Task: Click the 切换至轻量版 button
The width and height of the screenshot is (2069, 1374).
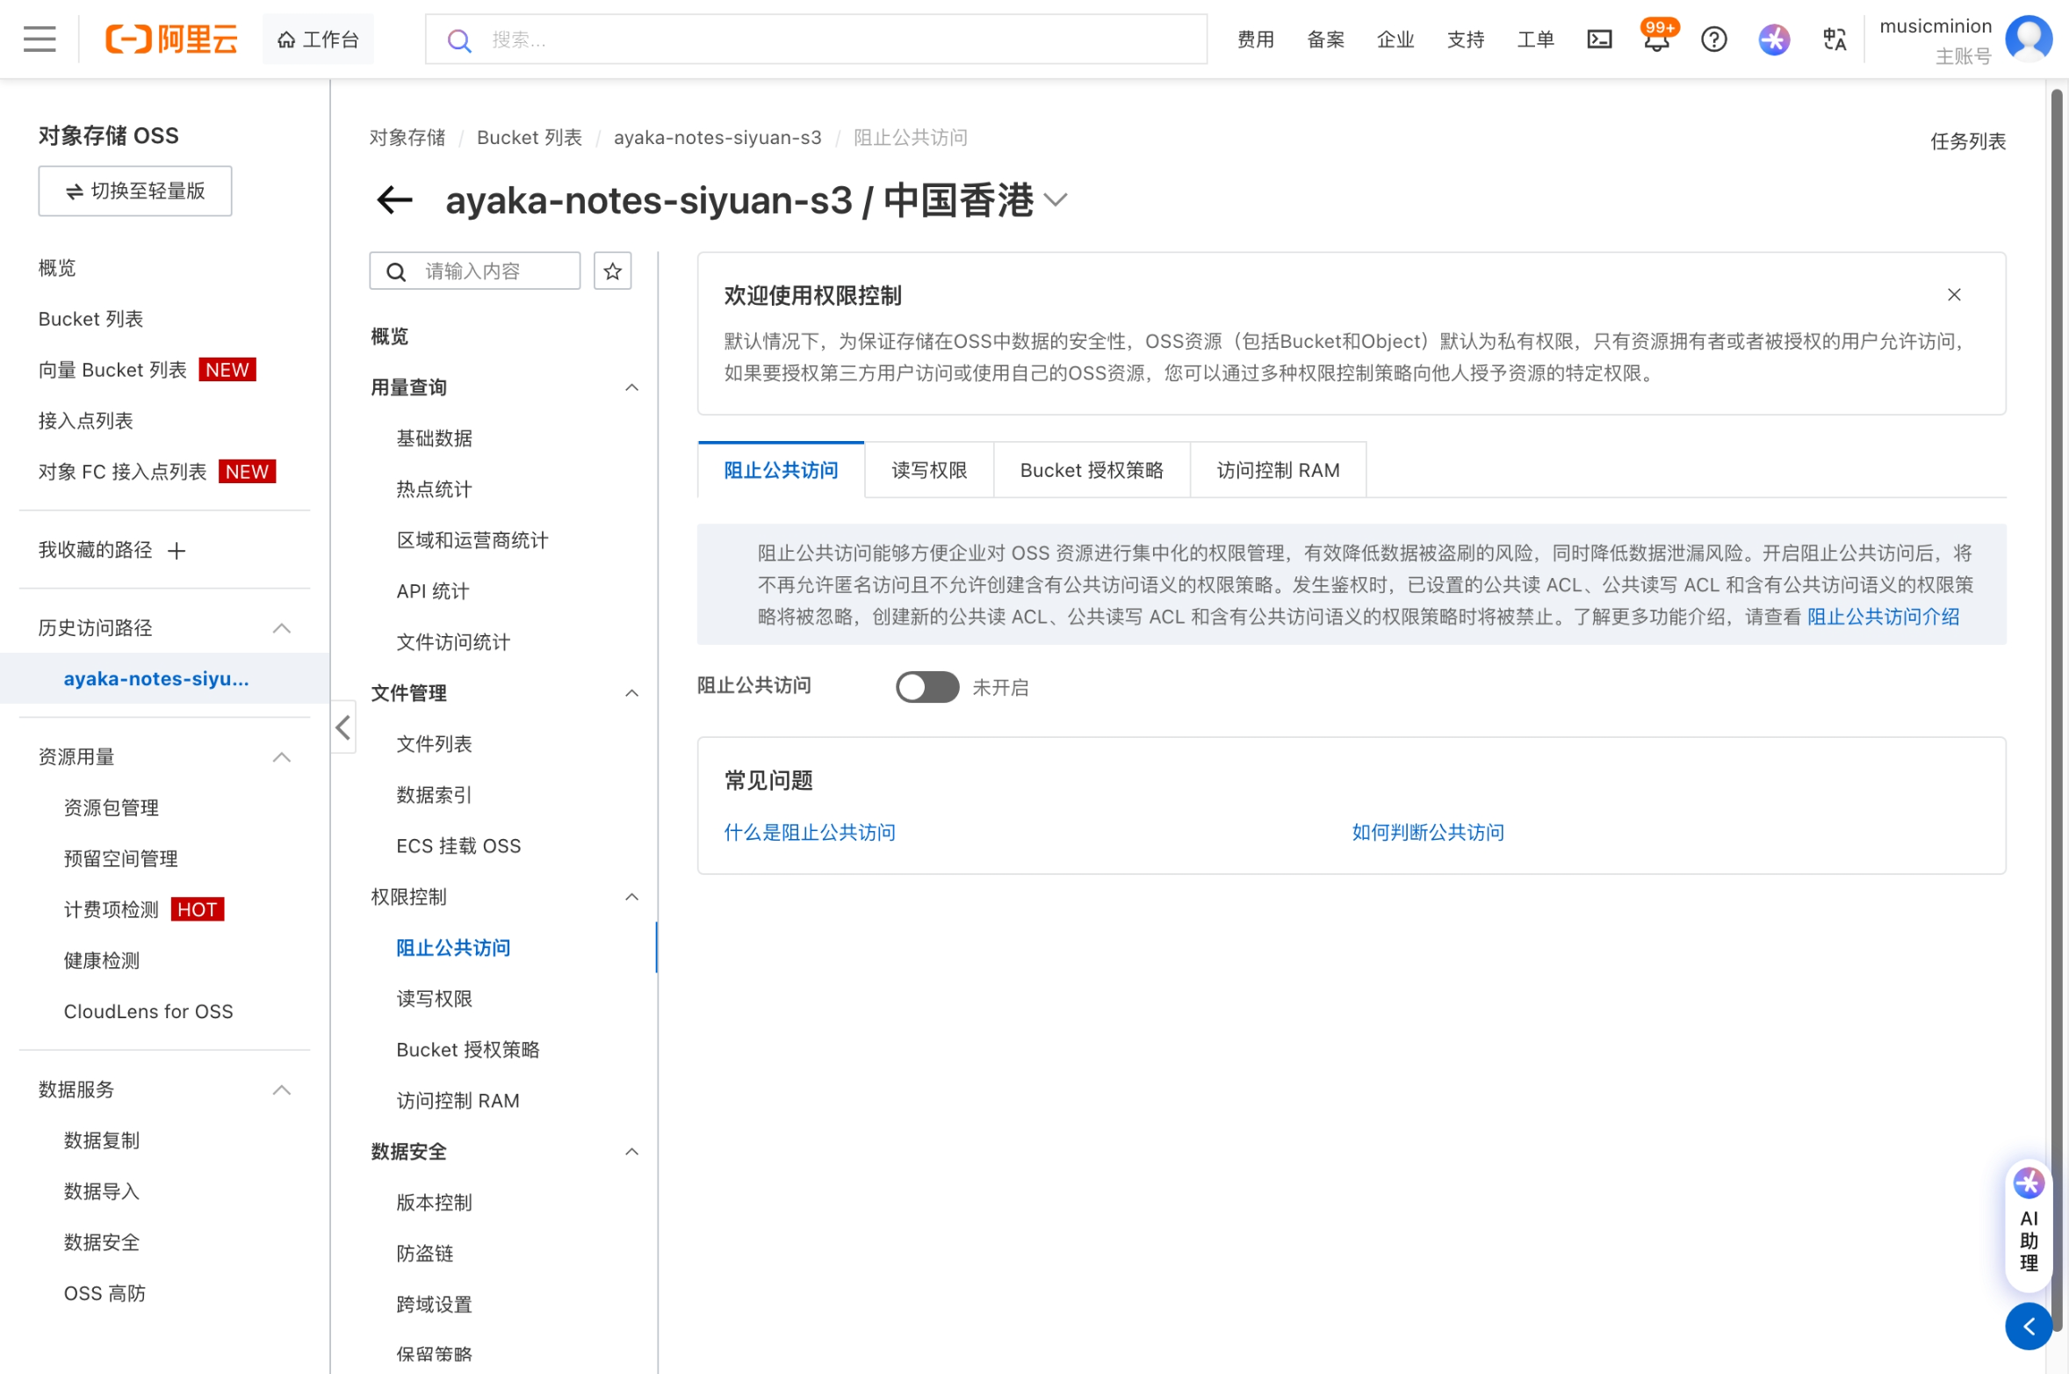Action: (135, 191)
